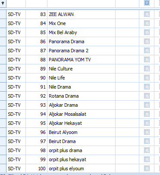The height and width of the screenshot is (175, 160).
Task: Click the SD-TV cell for channel 98
Action: click(16, 150)
